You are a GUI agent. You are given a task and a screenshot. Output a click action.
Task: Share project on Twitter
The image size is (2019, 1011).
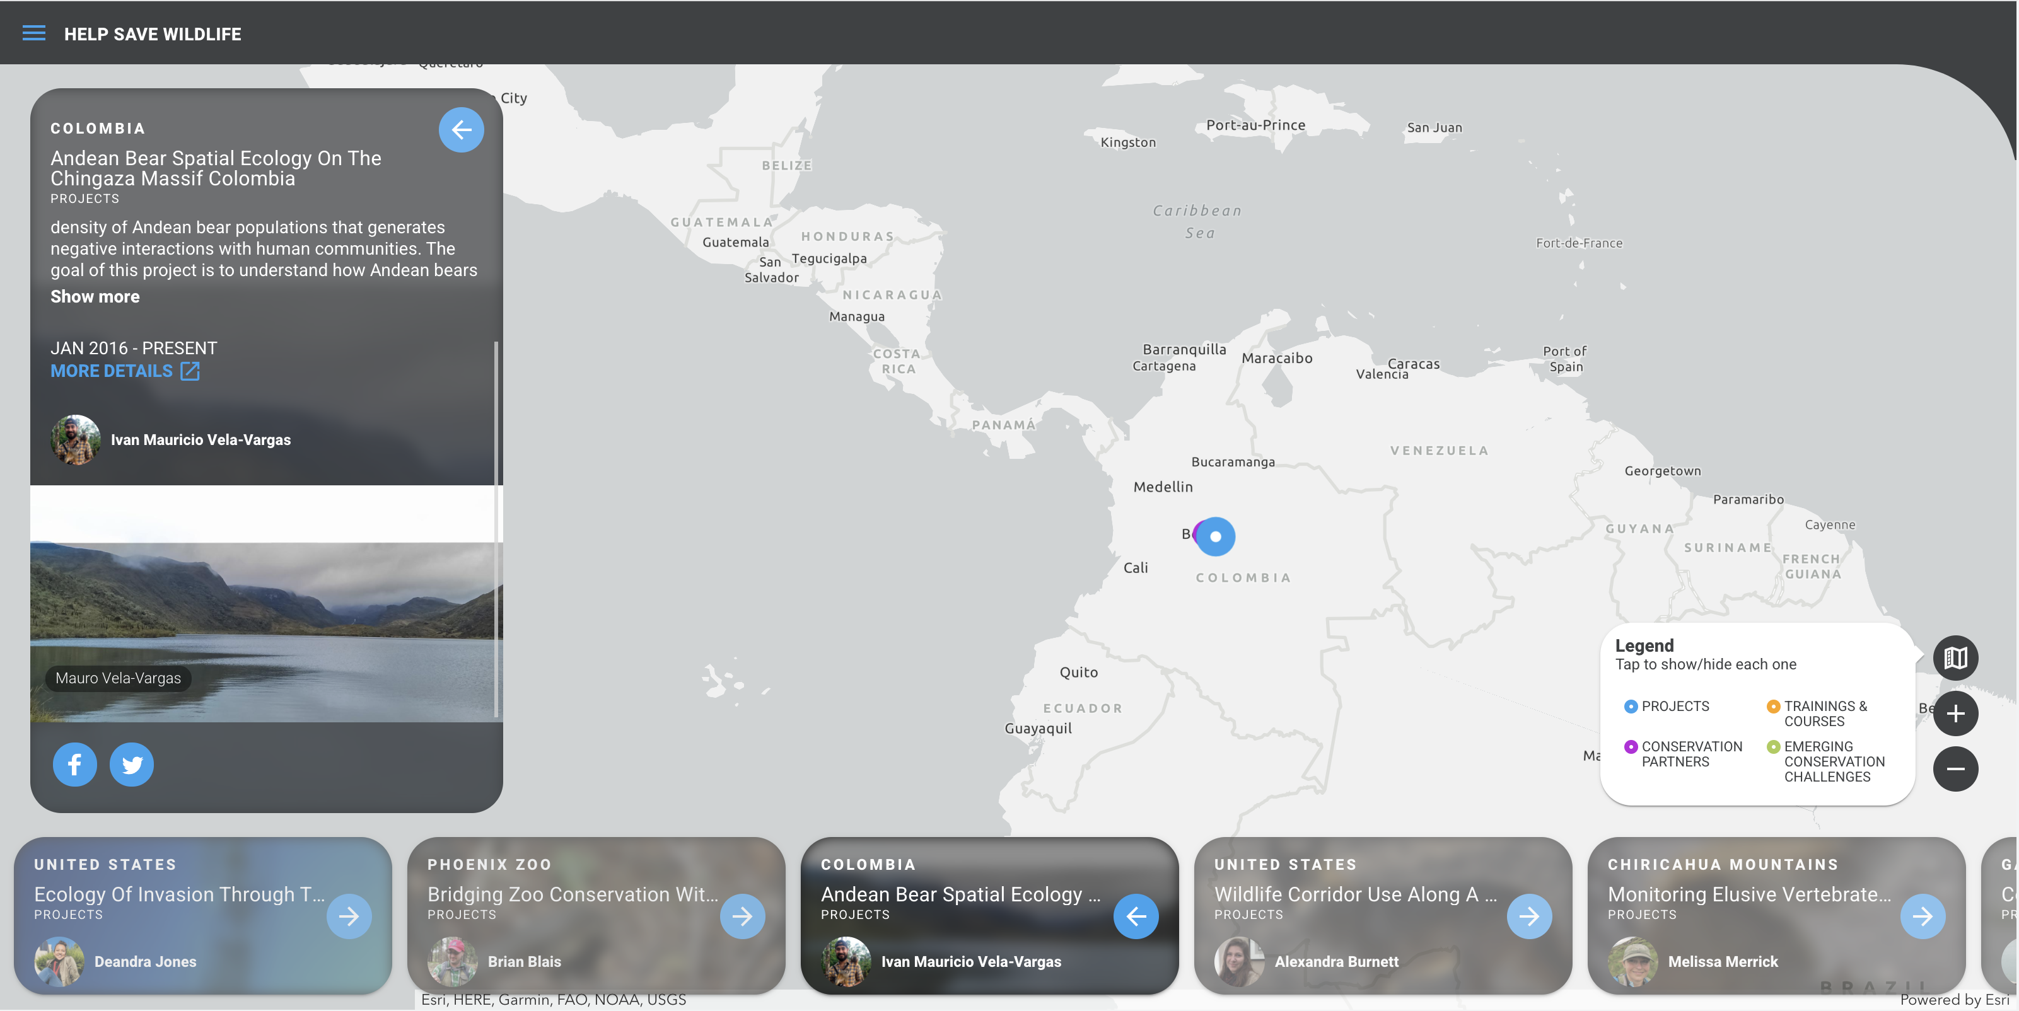[132, 764]
